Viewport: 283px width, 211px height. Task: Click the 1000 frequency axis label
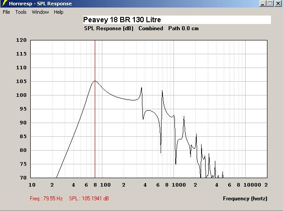pos(179,185)
